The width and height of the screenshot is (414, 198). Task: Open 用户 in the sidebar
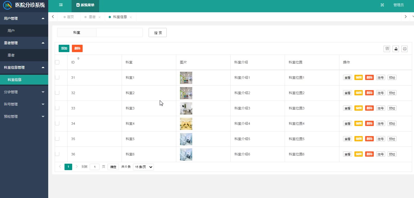(24, 31)
